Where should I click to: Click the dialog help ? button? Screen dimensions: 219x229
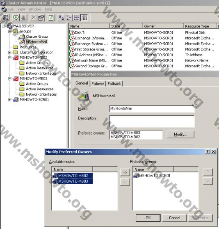click(208, 152)
